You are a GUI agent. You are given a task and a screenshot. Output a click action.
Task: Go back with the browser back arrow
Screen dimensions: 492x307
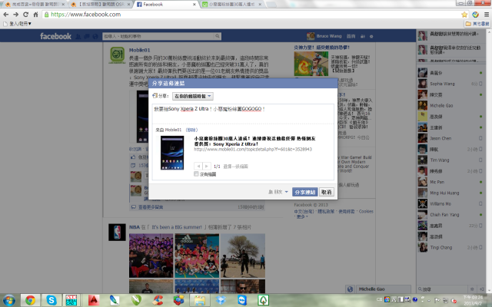[x=6, y=15]
